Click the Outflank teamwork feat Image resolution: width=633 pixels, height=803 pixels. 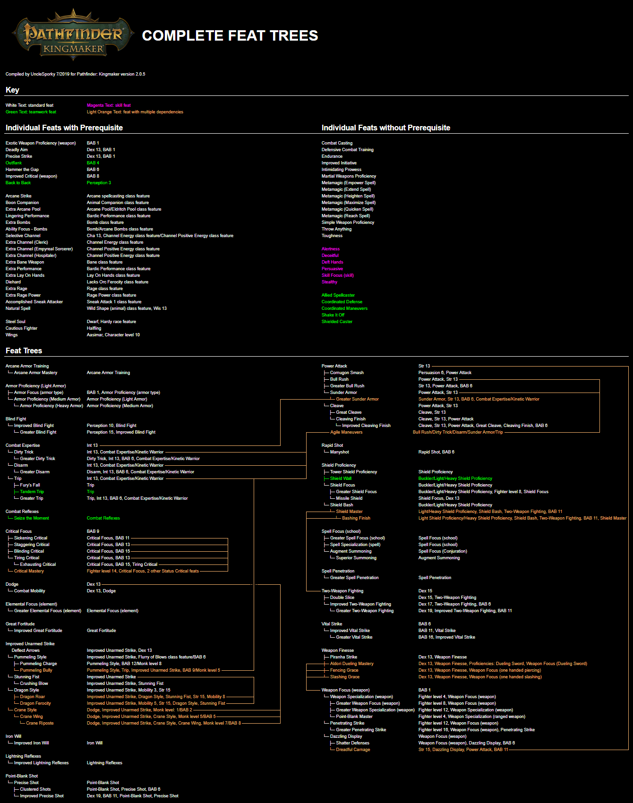(14, 163)
